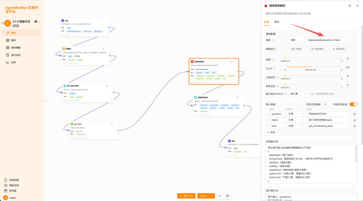
Task: Open 帮助文档 help docs book icon
Action: coord(6,185)
